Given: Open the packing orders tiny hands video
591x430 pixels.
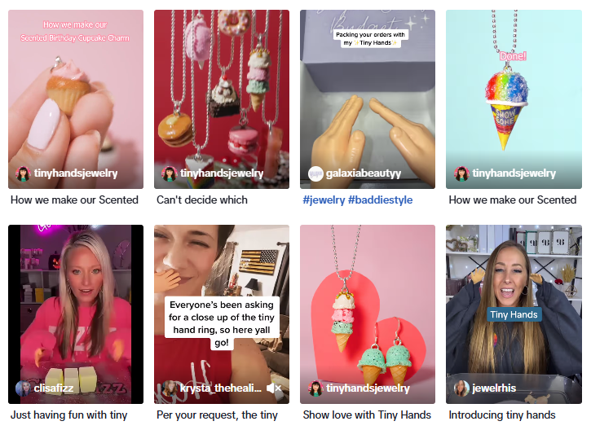Looking at the screenshot, I should tap(368, 99).
